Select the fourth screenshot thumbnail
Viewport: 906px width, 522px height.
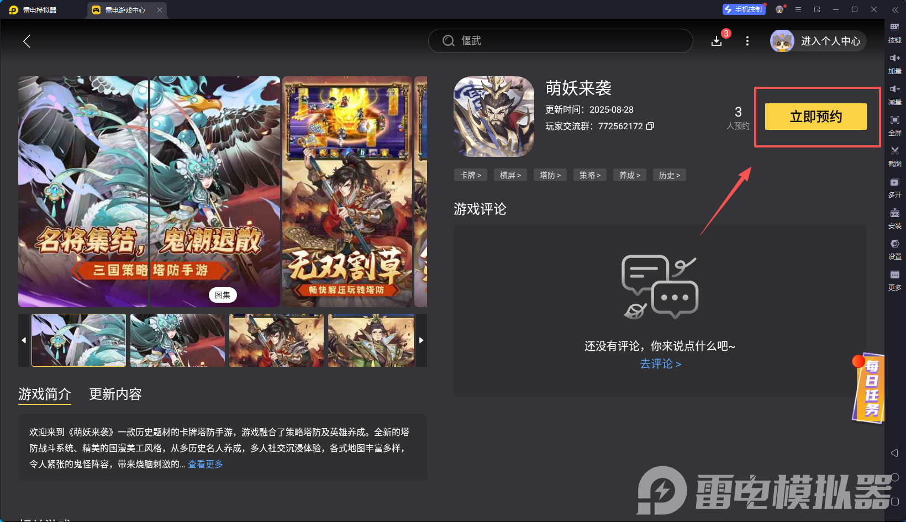pos(371,340)
